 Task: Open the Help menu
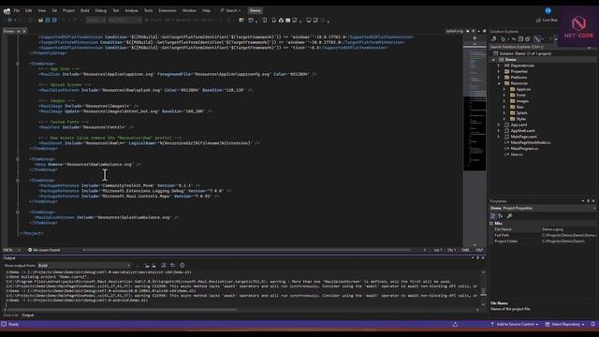[x=206, y=10]
